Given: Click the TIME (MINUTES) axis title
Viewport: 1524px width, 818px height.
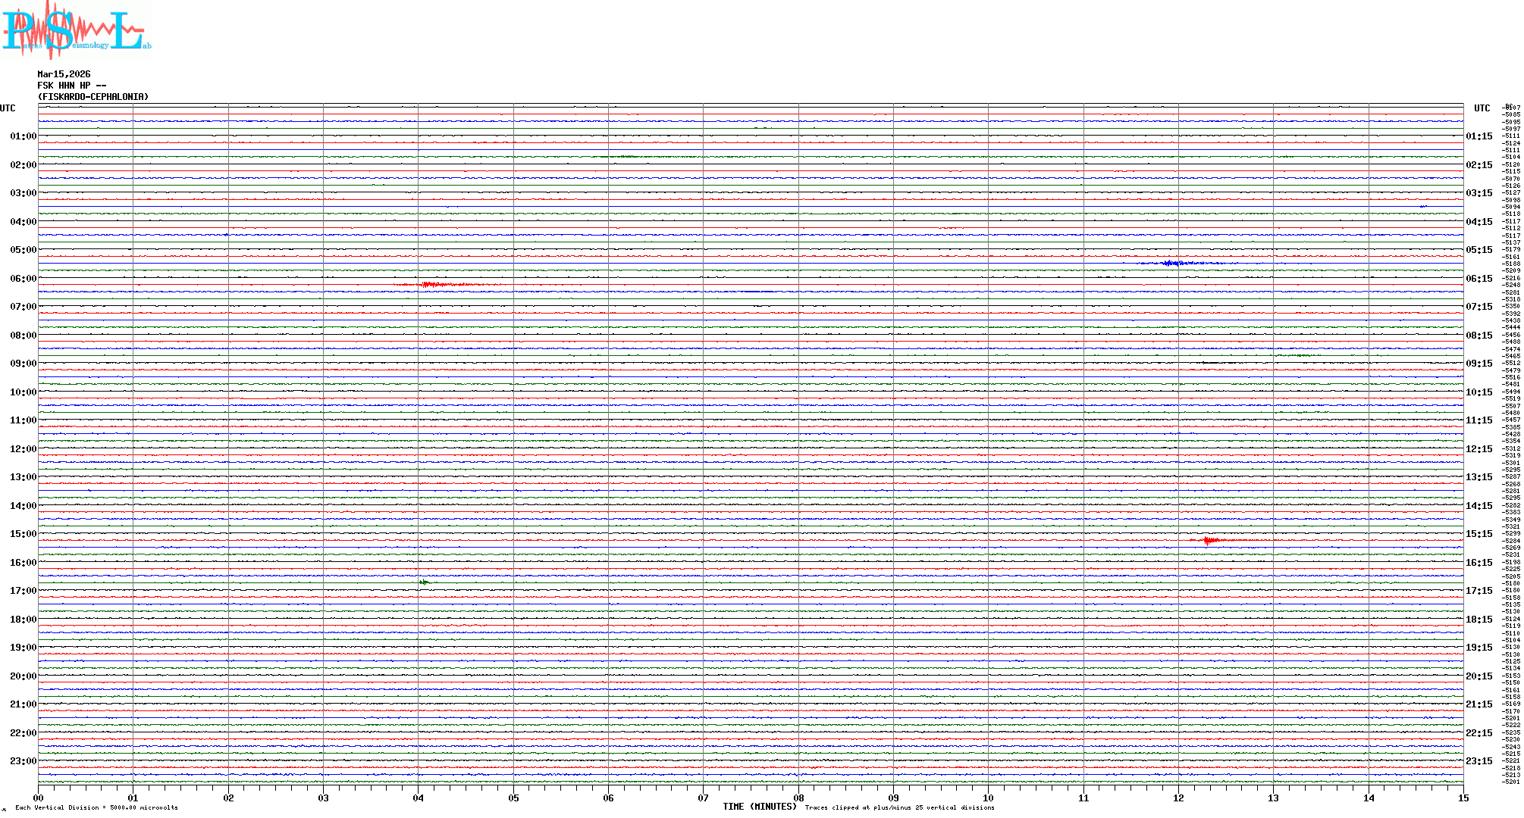Looking at the screenshot, I should [759, 807].
